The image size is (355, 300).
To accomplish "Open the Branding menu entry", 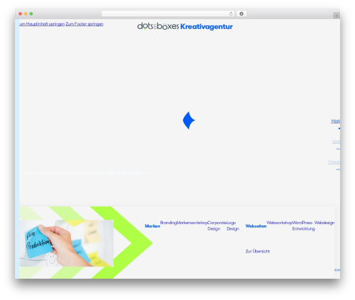I will [168, 223].
